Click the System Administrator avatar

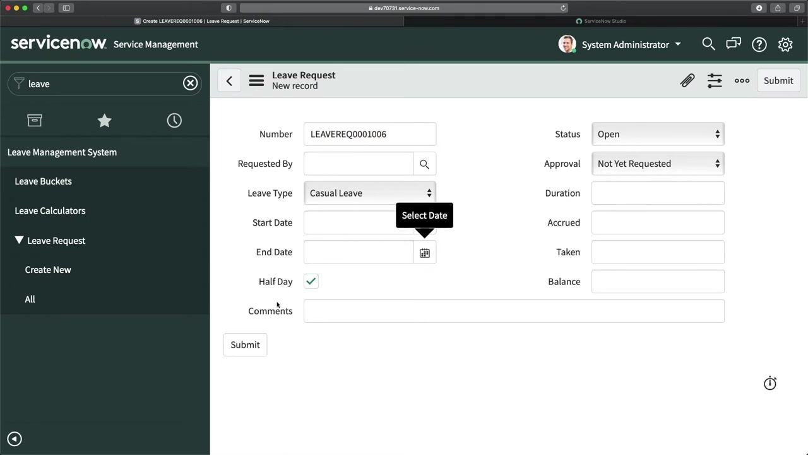coord(567,44)
